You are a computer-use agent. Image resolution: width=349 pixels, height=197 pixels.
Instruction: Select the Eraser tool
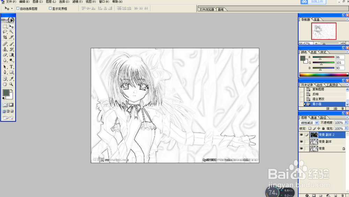[x=5, y=54]
